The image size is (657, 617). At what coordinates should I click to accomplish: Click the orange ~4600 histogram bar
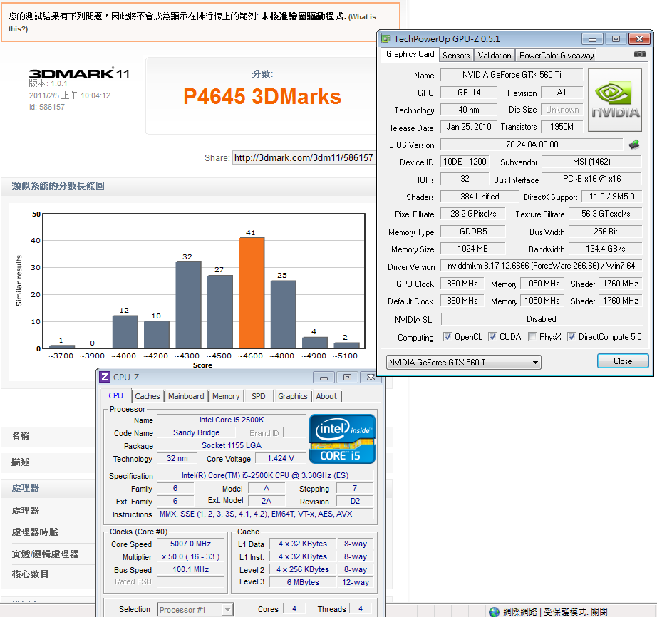pos(252,293)
